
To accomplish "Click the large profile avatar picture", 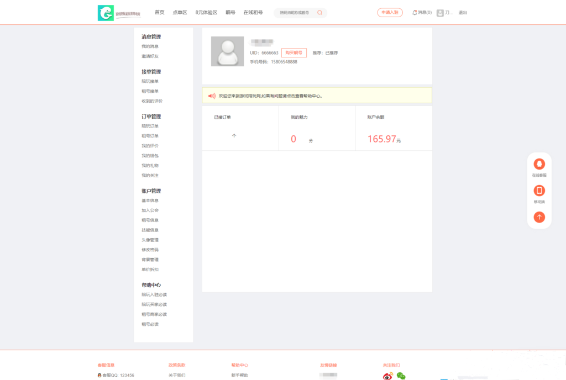I will [227, 51].
